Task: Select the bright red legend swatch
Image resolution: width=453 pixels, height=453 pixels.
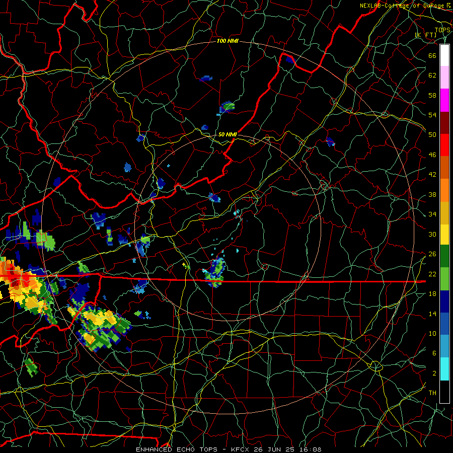Action: (444, 145)
